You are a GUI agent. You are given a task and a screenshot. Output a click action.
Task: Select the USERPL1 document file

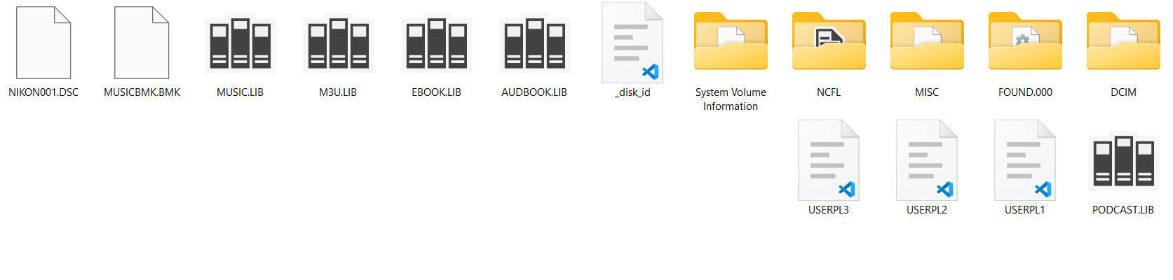pos(1025,160)
